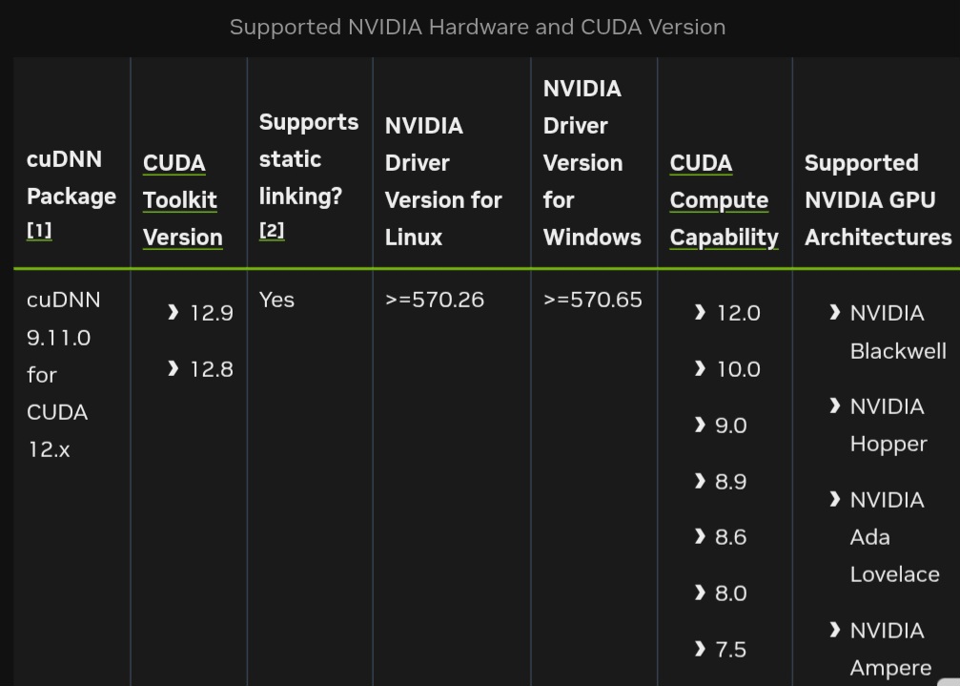Select the cuDNN 9.11.0 for CUDA 12.x cell
Screen dimensions: 960x686
[x=63, y=375]
